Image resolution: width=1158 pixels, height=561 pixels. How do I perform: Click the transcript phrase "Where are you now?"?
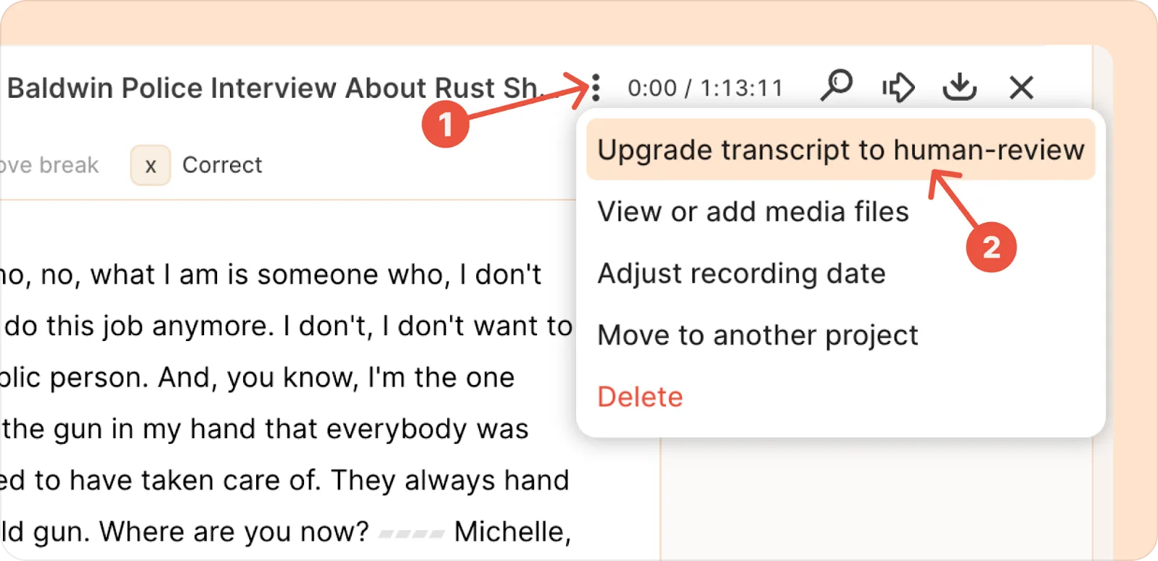click(x=234, y=532)
